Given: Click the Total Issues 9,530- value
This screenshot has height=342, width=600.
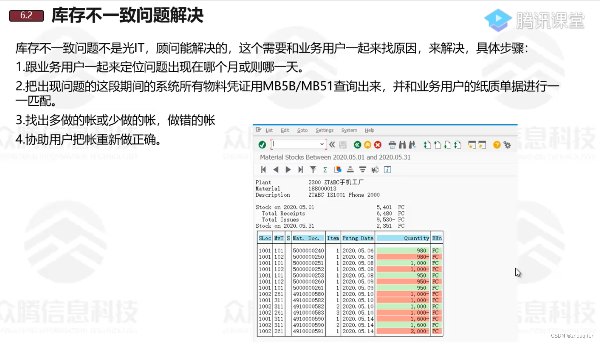Looking at the screenshot, I should [x=386, y=220].
